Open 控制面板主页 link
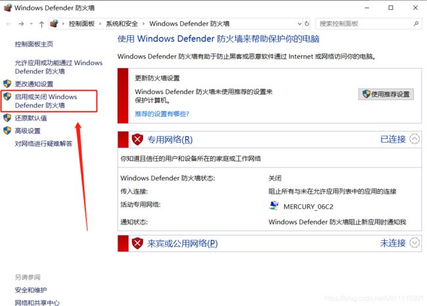Screen dimensions: 427x306 pyautogui.click(x=34, y=44)
